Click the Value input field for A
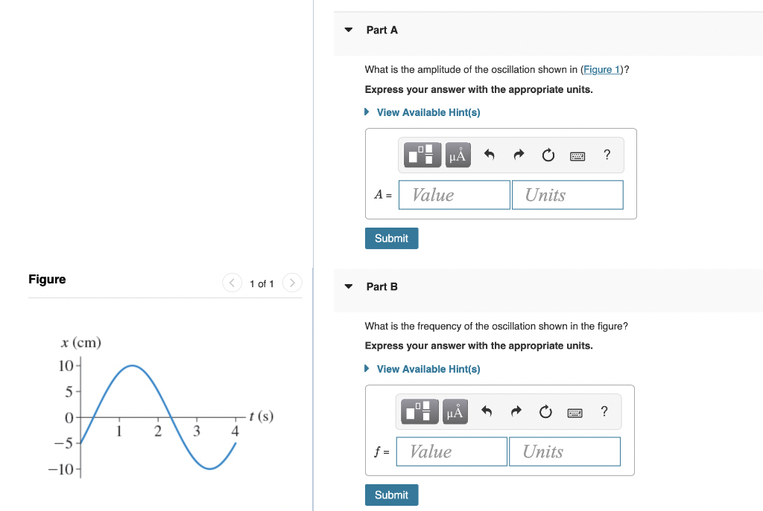 tap(454, 194)
